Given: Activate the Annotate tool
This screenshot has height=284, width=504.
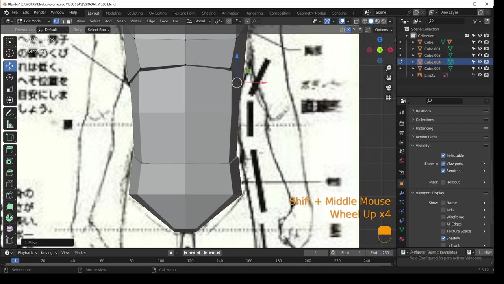Looking at the screenshot, I should 10,113.
